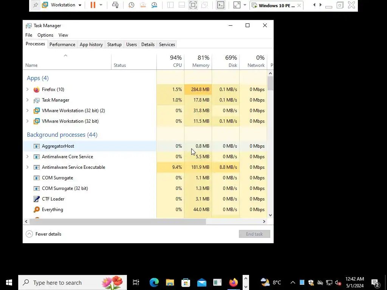Go to previous VM tab with left arrow

pos(314,5)
